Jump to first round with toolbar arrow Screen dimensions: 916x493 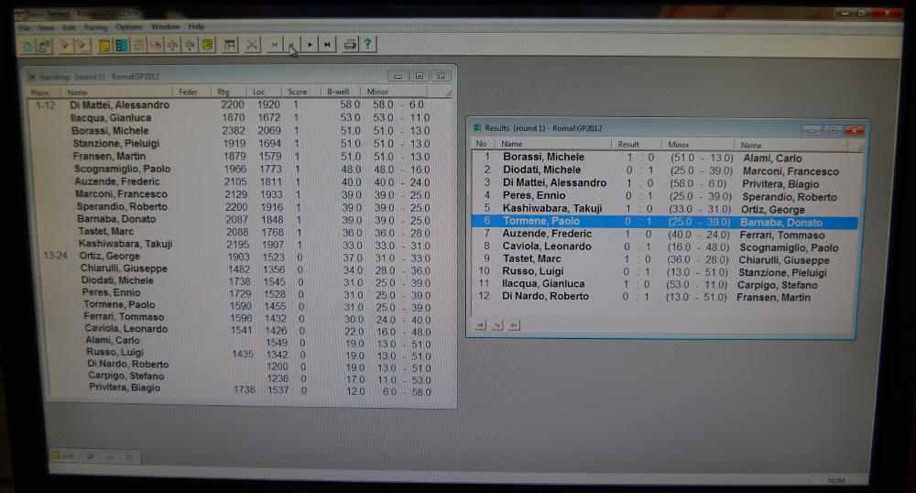pyautogui.click(x=275, y=45)
